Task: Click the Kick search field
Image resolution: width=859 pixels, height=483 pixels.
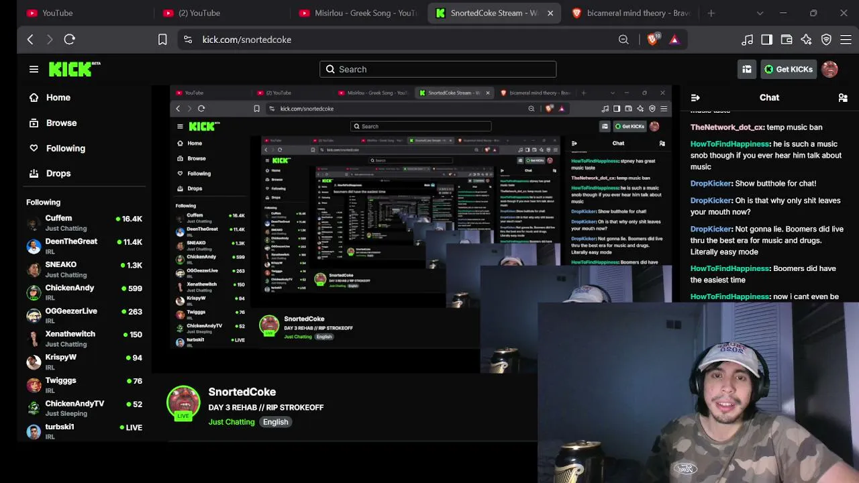Action: (438, 69)
